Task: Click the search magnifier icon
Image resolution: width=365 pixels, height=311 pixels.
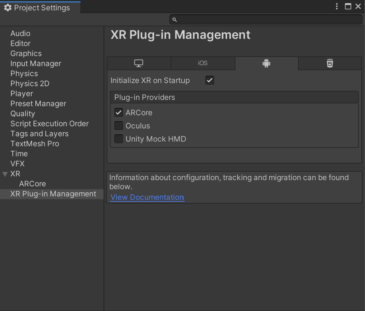Action: (x=175, y=20)
